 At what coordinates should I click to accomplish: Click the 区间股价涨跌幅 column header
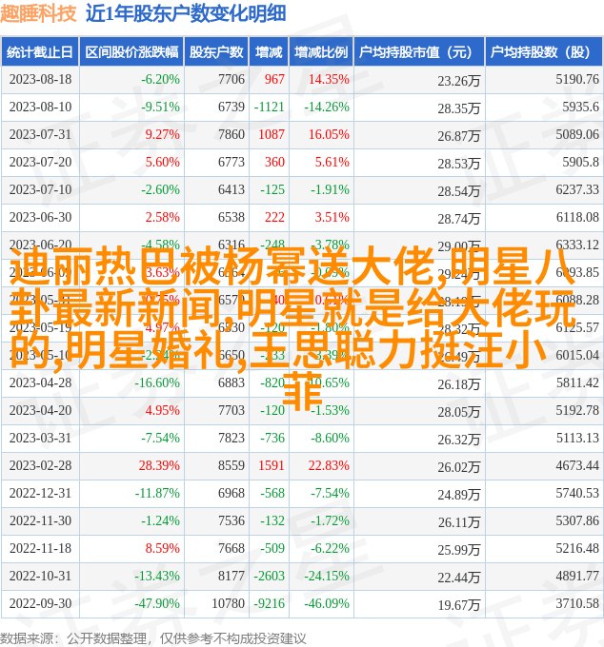tap(131, 52)
